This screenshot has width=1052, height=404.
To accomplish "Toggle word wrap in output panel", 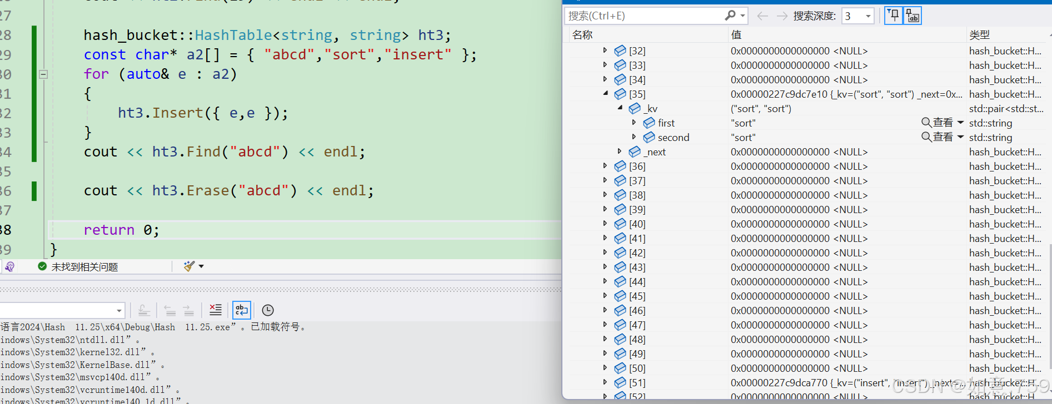I will (x=242, y=310).
